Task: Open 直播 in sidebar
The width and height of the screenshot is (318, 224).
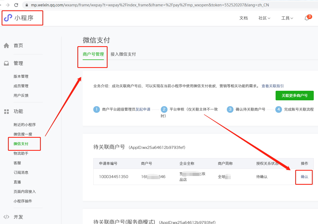Action: click(17, 182)
